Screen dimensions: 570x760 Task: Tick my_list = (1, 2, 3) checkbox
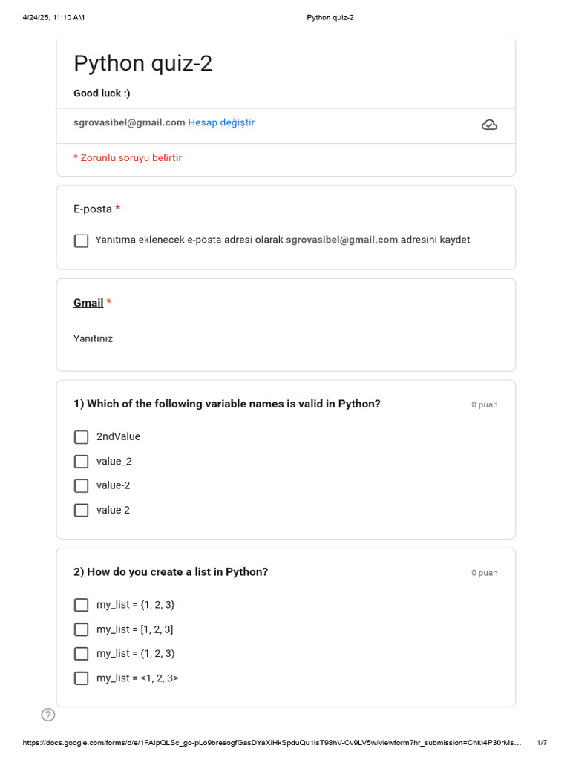click(82, 654)
